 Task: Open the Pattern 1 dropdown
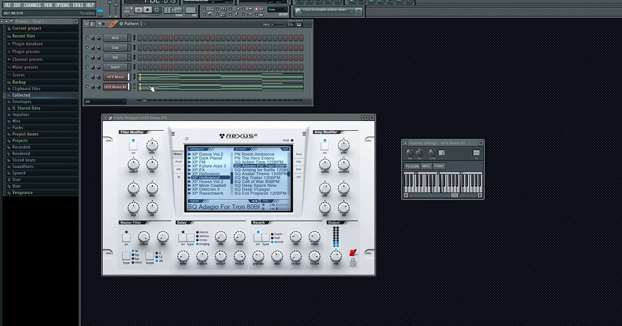[x=145, y=24]
